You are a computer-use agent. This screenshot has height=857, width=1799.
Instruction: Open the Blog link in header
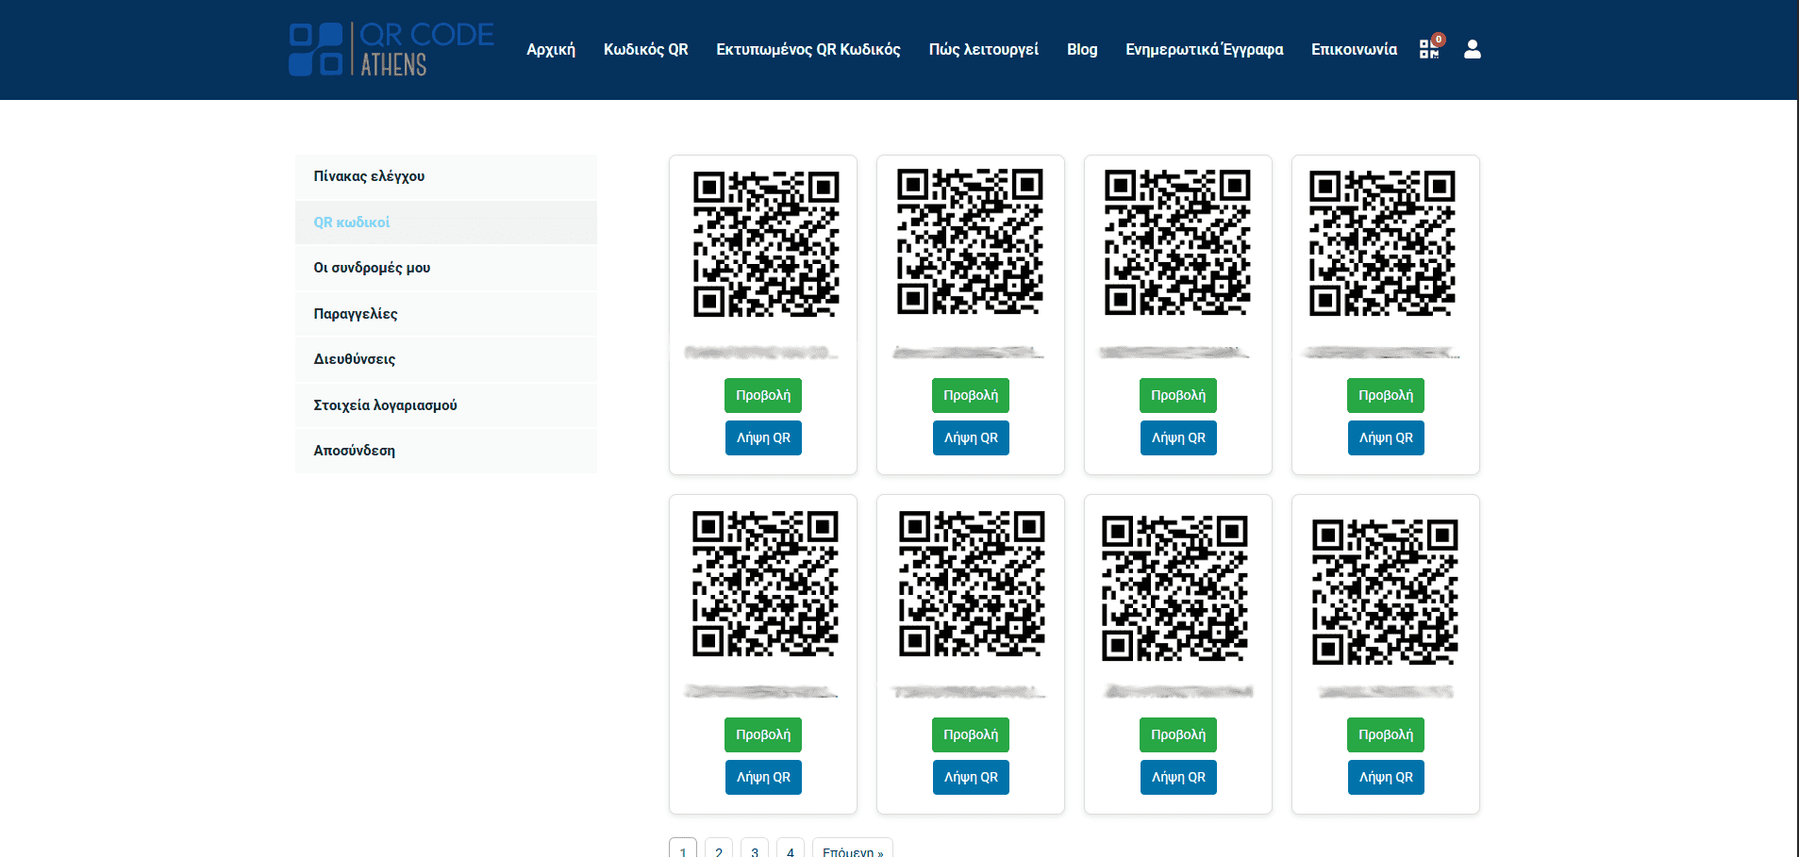[x=1082, y=49]
